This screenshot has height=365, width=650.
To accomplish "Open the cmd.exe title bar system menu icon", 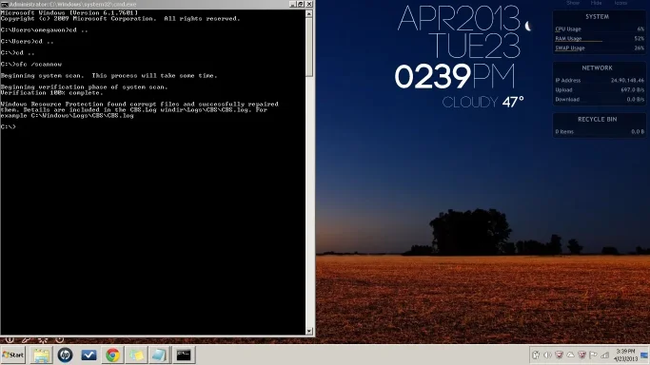I will pos(4,4).
